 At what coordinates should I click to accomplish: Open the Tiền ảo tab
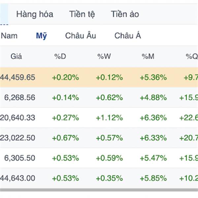(125, 14)
